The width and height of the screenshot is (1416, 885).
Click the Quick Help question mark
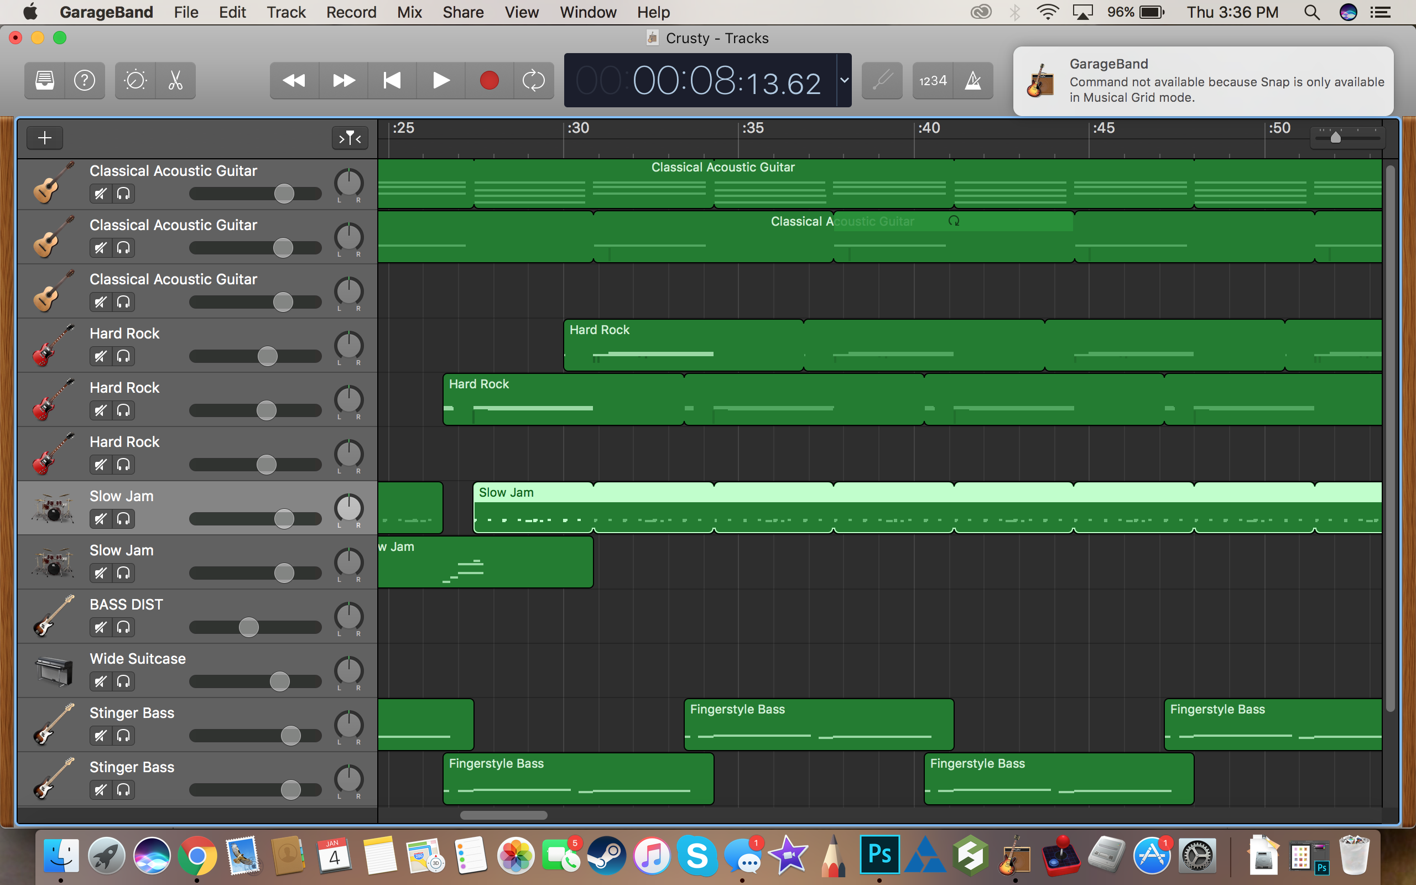coord(85,80)
